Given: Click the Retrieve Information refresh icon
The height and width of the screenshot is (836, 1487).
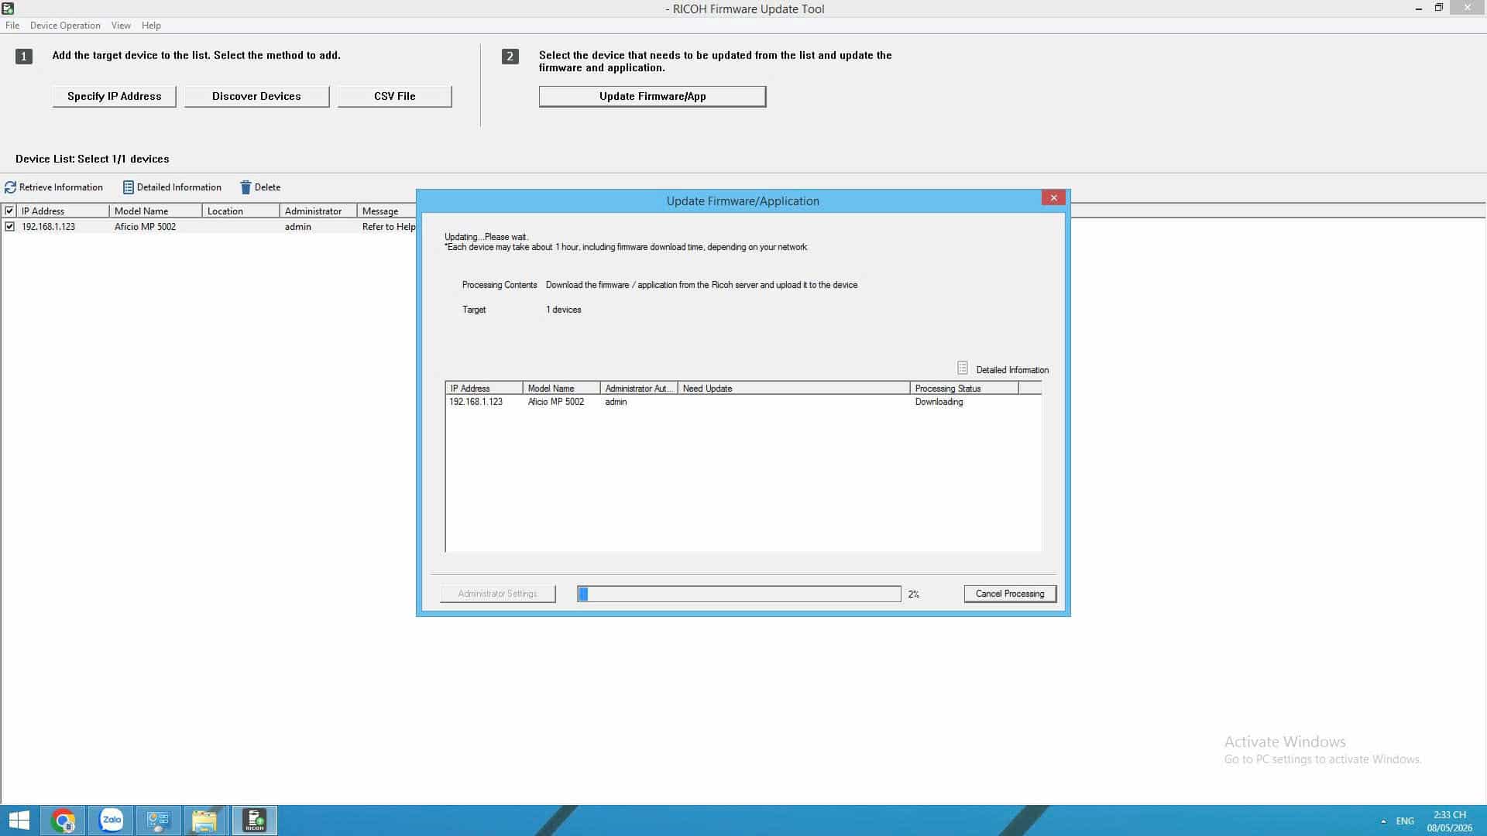Looking at the screenshot, I should pos(10,187).
